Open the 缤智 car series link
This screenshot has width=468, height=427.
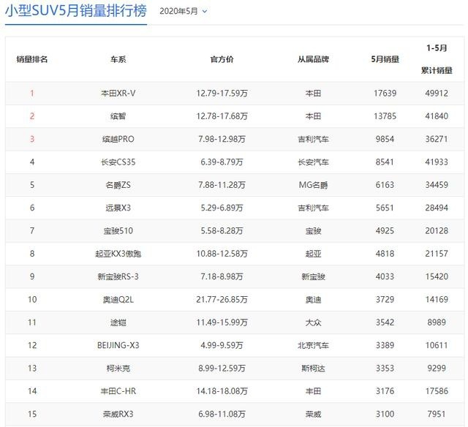tap(118, 116)
